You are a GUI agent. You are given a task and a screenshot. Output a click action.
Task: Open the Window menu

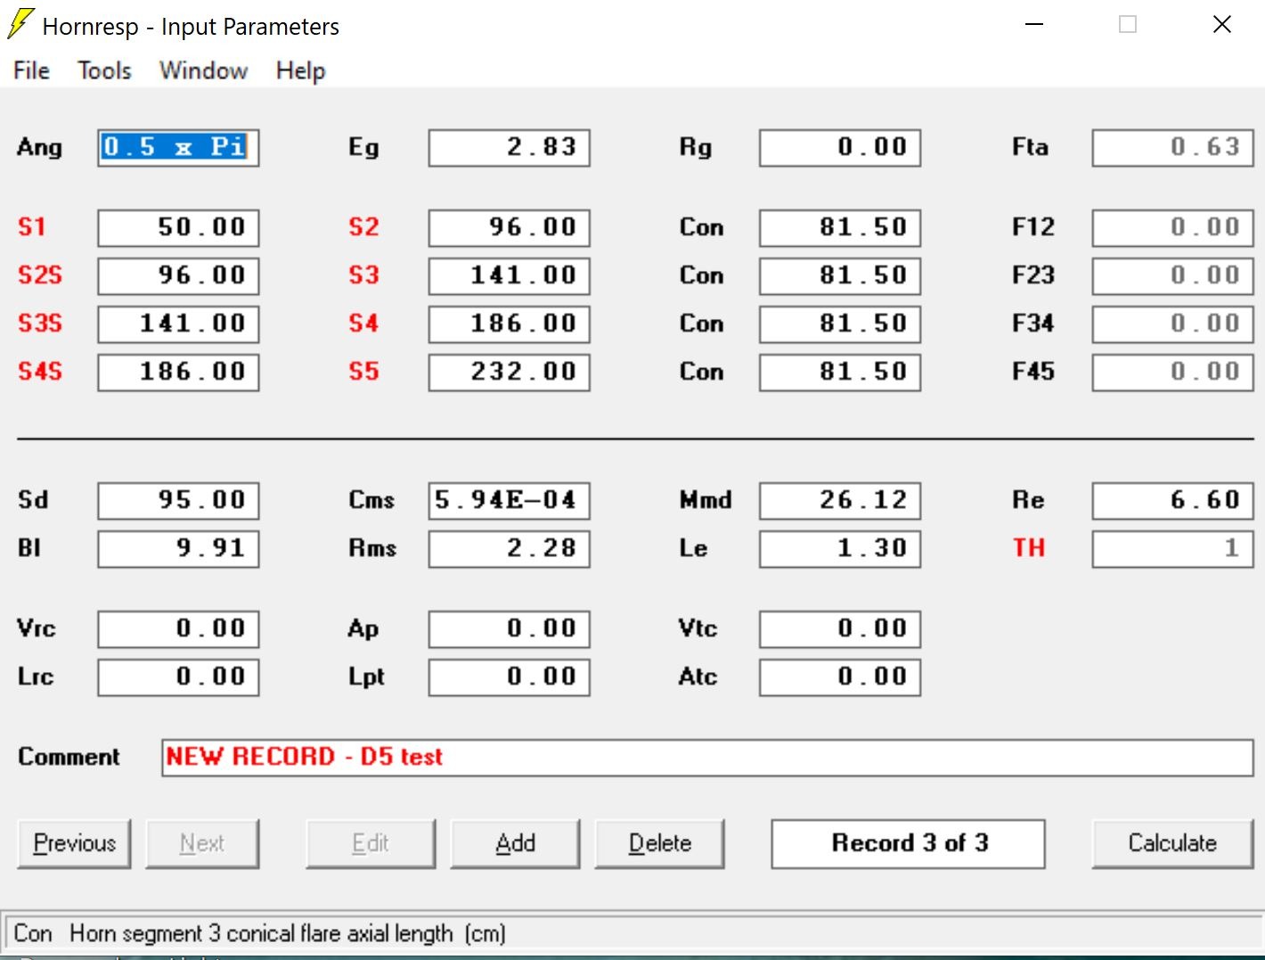tap(203, 70)
